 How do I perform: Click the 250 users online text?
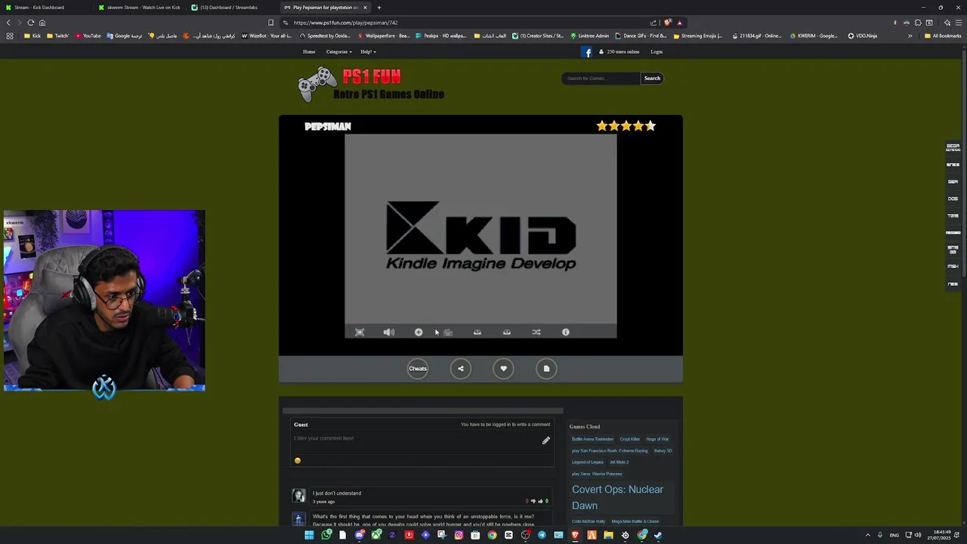coord(623,52)
